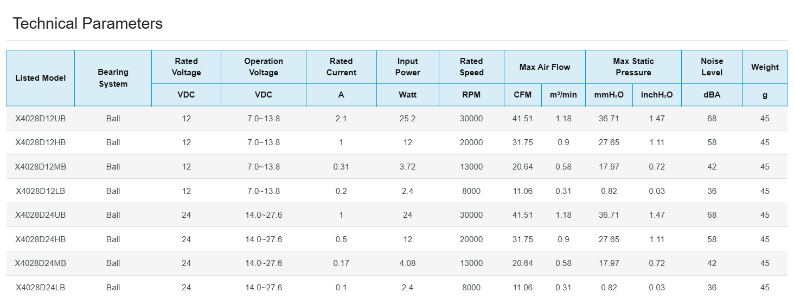Click the CFM unit subheader
This screenshot has width=794, height=299.
click(x=522, y=95)
